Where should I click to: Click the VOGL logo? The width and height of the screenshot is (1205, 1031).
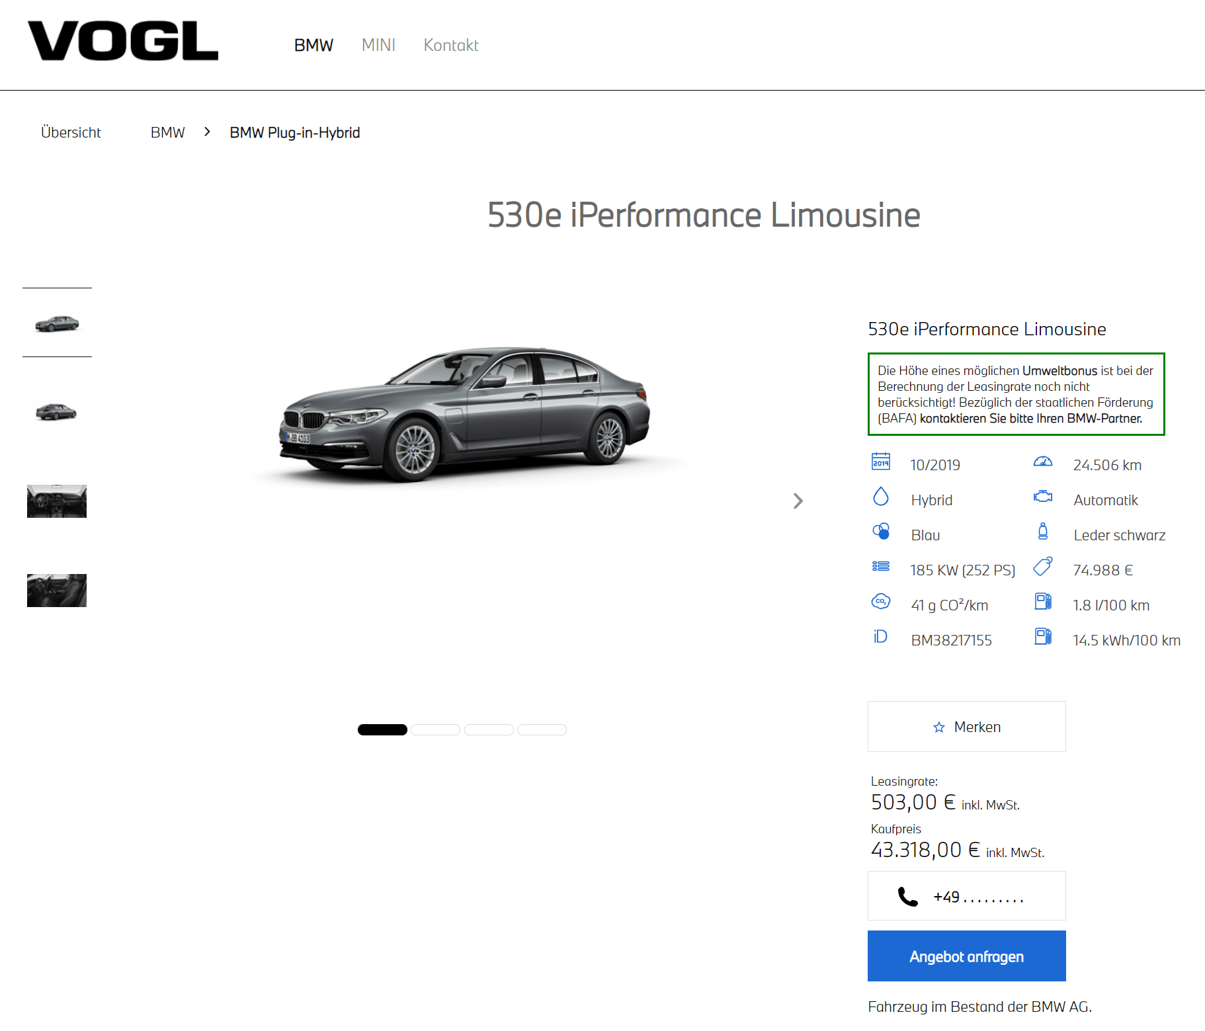[123, 41]
